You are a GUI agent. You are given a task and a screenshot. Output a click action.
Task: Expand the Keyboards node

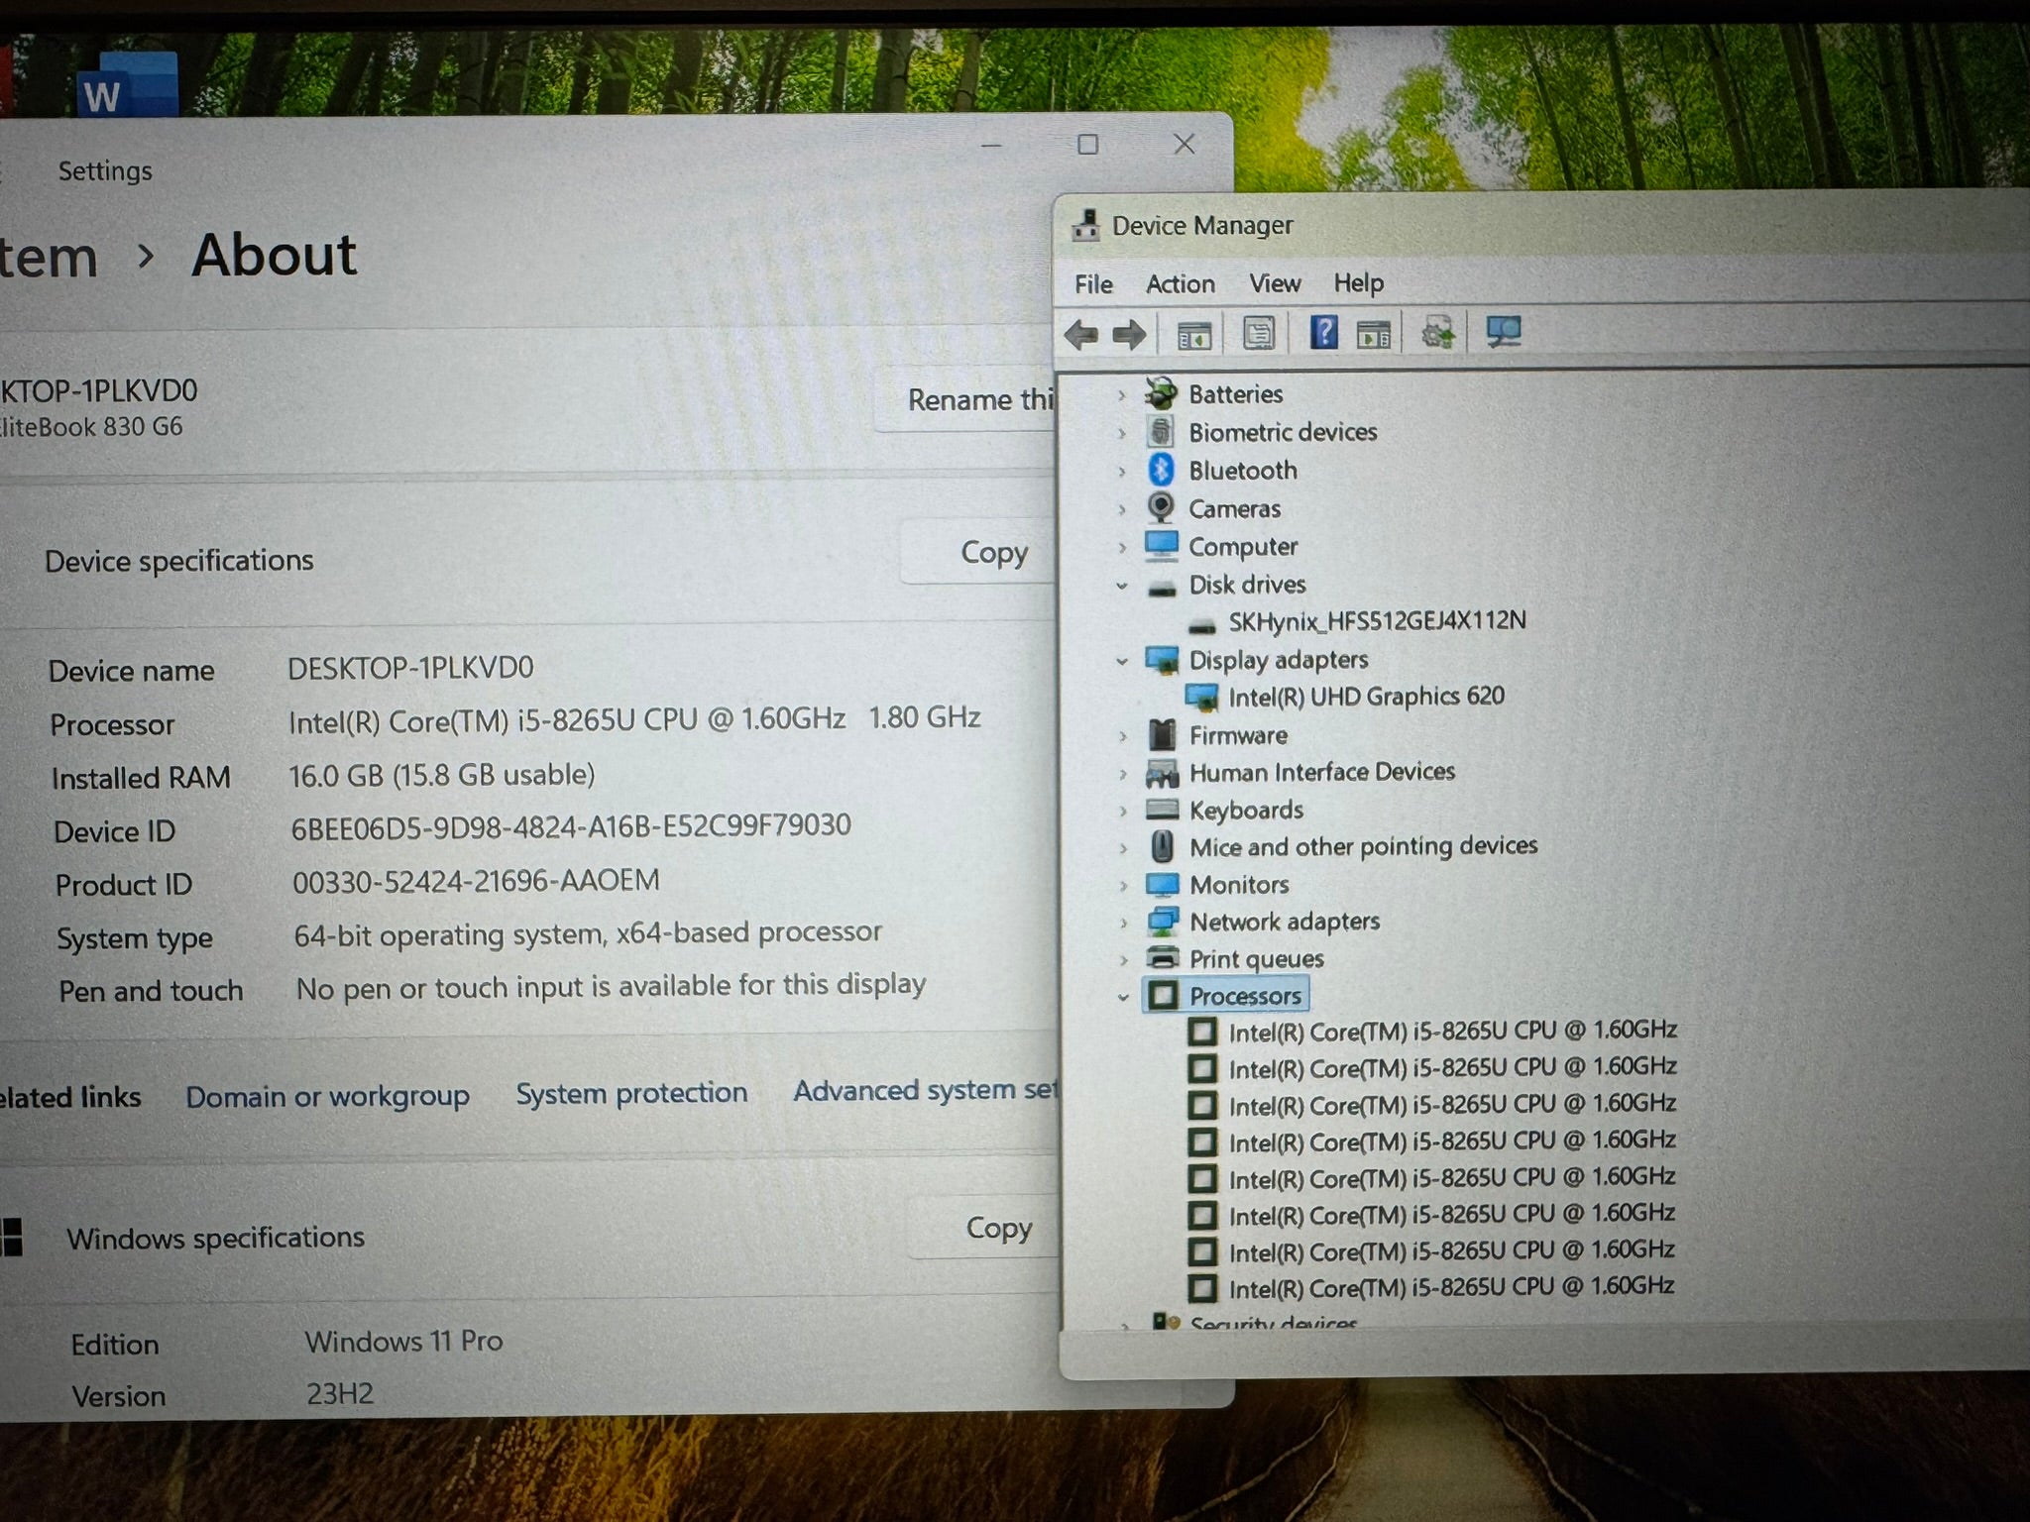click(1123, 812)
